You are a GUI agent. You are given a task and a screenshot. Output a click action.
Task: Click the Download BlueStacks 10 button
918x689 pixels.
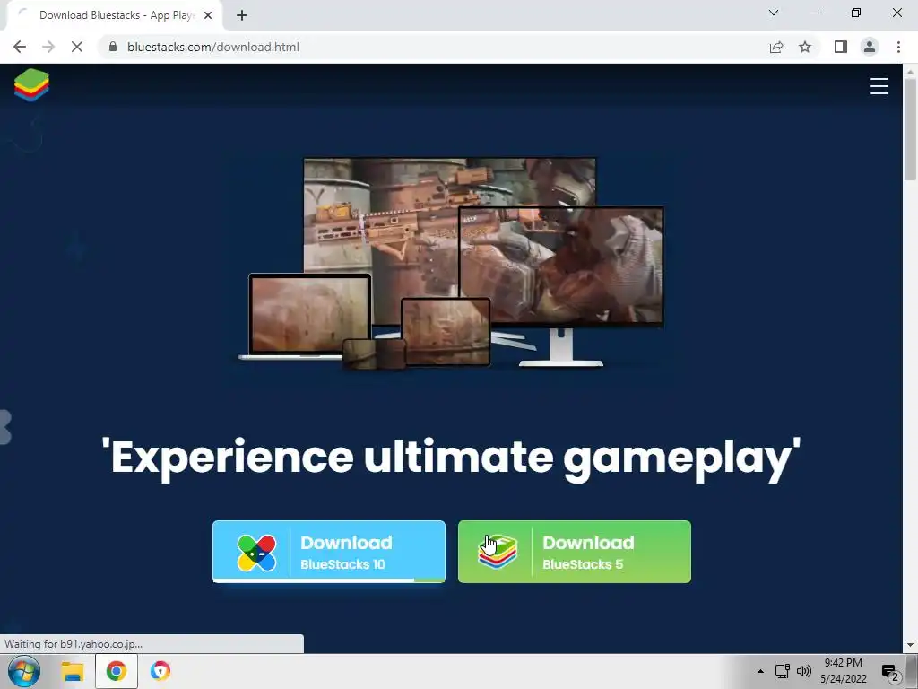pos(328,552)
